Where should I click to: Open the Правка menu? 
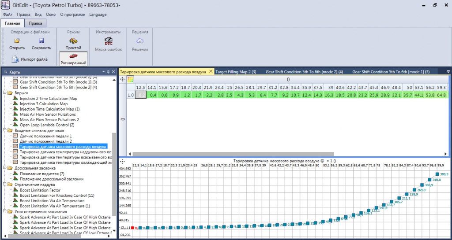pyautogui.click(x=23, y=15)
